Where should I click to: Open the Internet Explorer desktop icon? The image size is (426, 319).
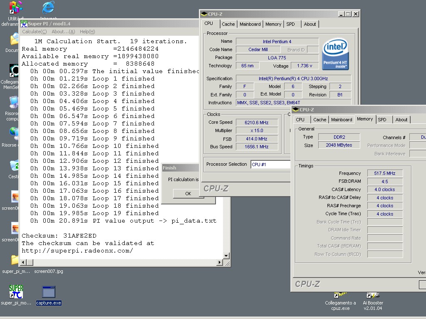point(48,7)
